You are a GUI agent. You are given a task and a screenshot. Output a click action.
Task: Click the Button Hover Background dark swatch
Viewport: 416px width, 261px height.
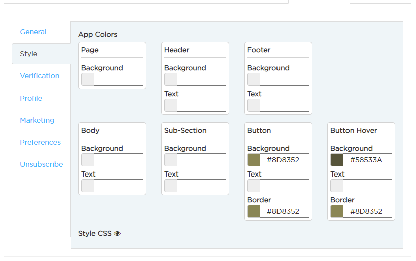(x=337, y=160)
